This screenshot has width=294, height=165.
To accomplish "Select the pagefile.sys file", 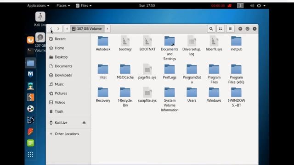I will click(147, 71).
